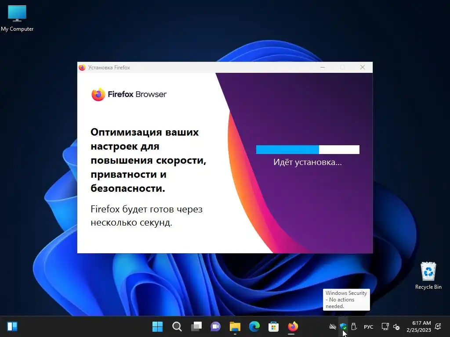Open the Windows Start menu
450x337 pixels.
point(157,326)
